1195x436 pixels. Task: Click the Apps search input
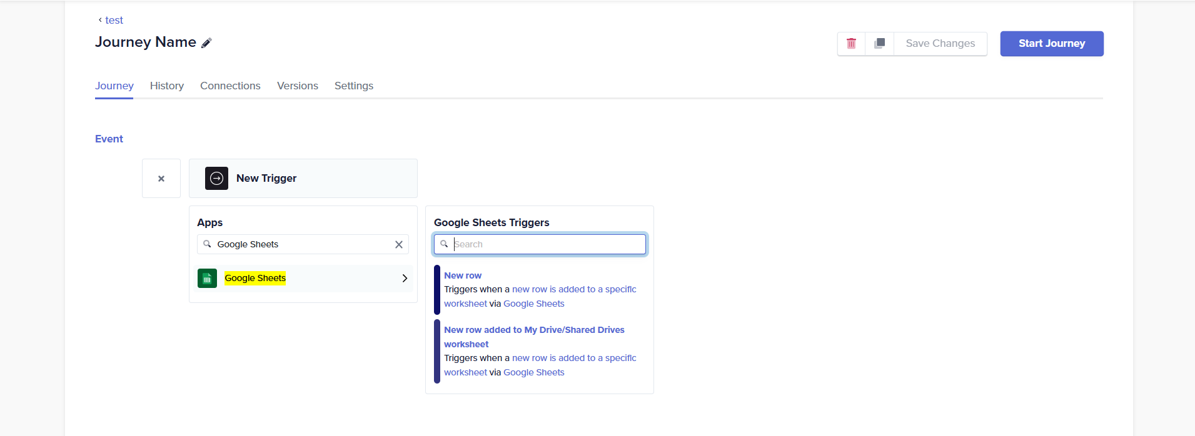(303, 244)
